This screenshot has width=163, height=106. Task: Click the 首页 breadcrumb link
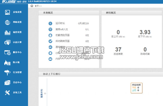point(37,6)
